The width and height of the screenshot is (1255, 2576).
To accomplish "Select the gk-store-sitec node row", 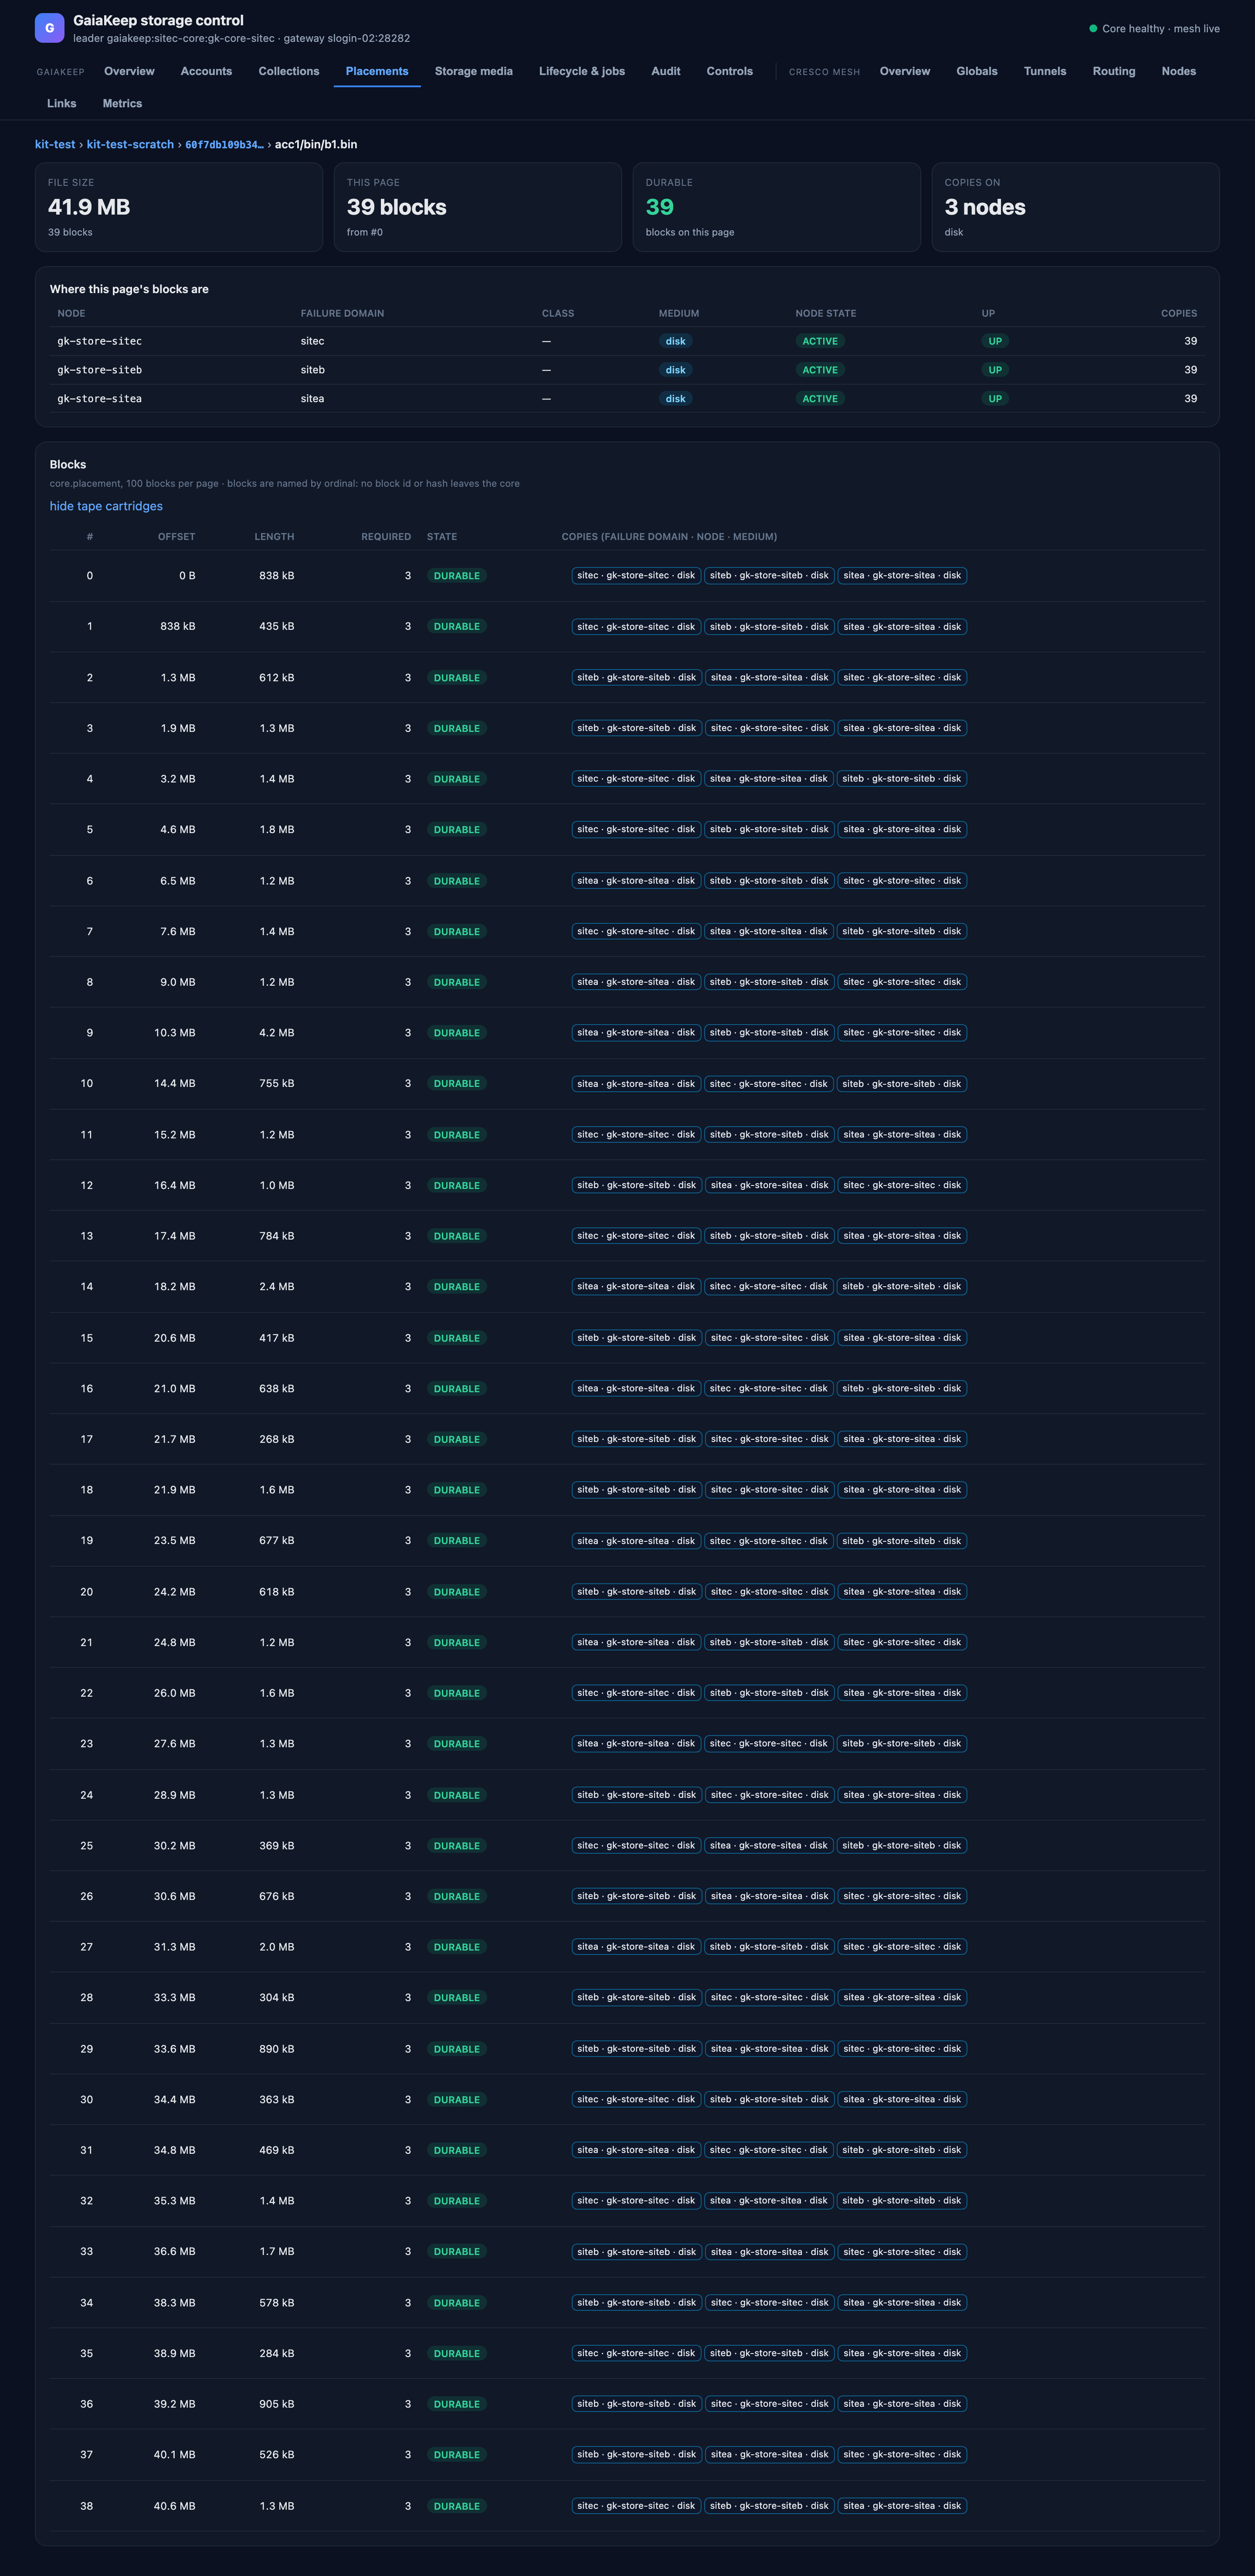I will pos(627,341).
